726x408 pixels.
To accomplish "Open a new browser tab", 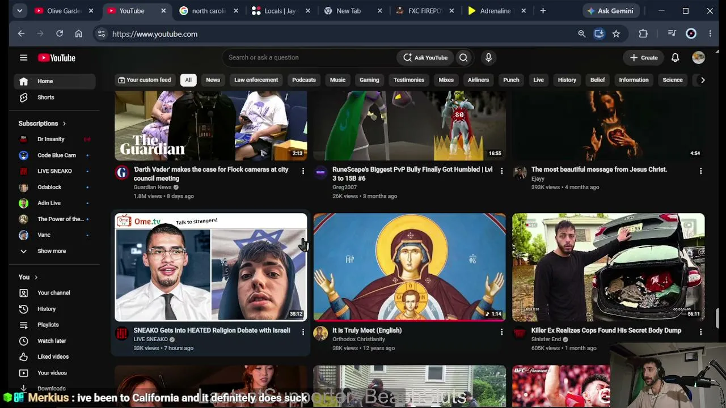I will (x=543, y=11).
